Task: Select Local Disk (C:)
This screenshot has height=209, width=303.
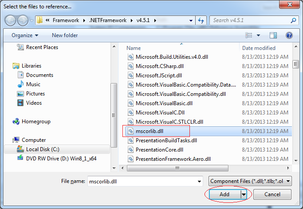Action: point(57,149)
